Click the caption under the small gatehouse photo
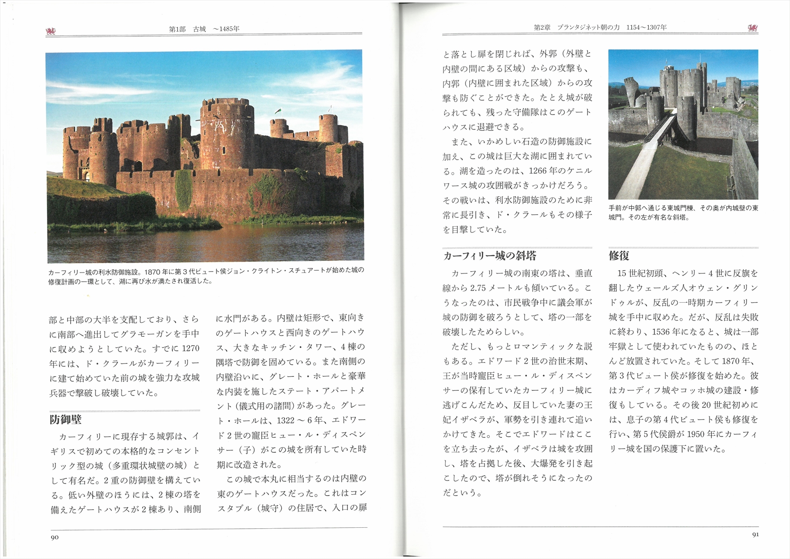This screenshot has height=559, width=790. 683,213
